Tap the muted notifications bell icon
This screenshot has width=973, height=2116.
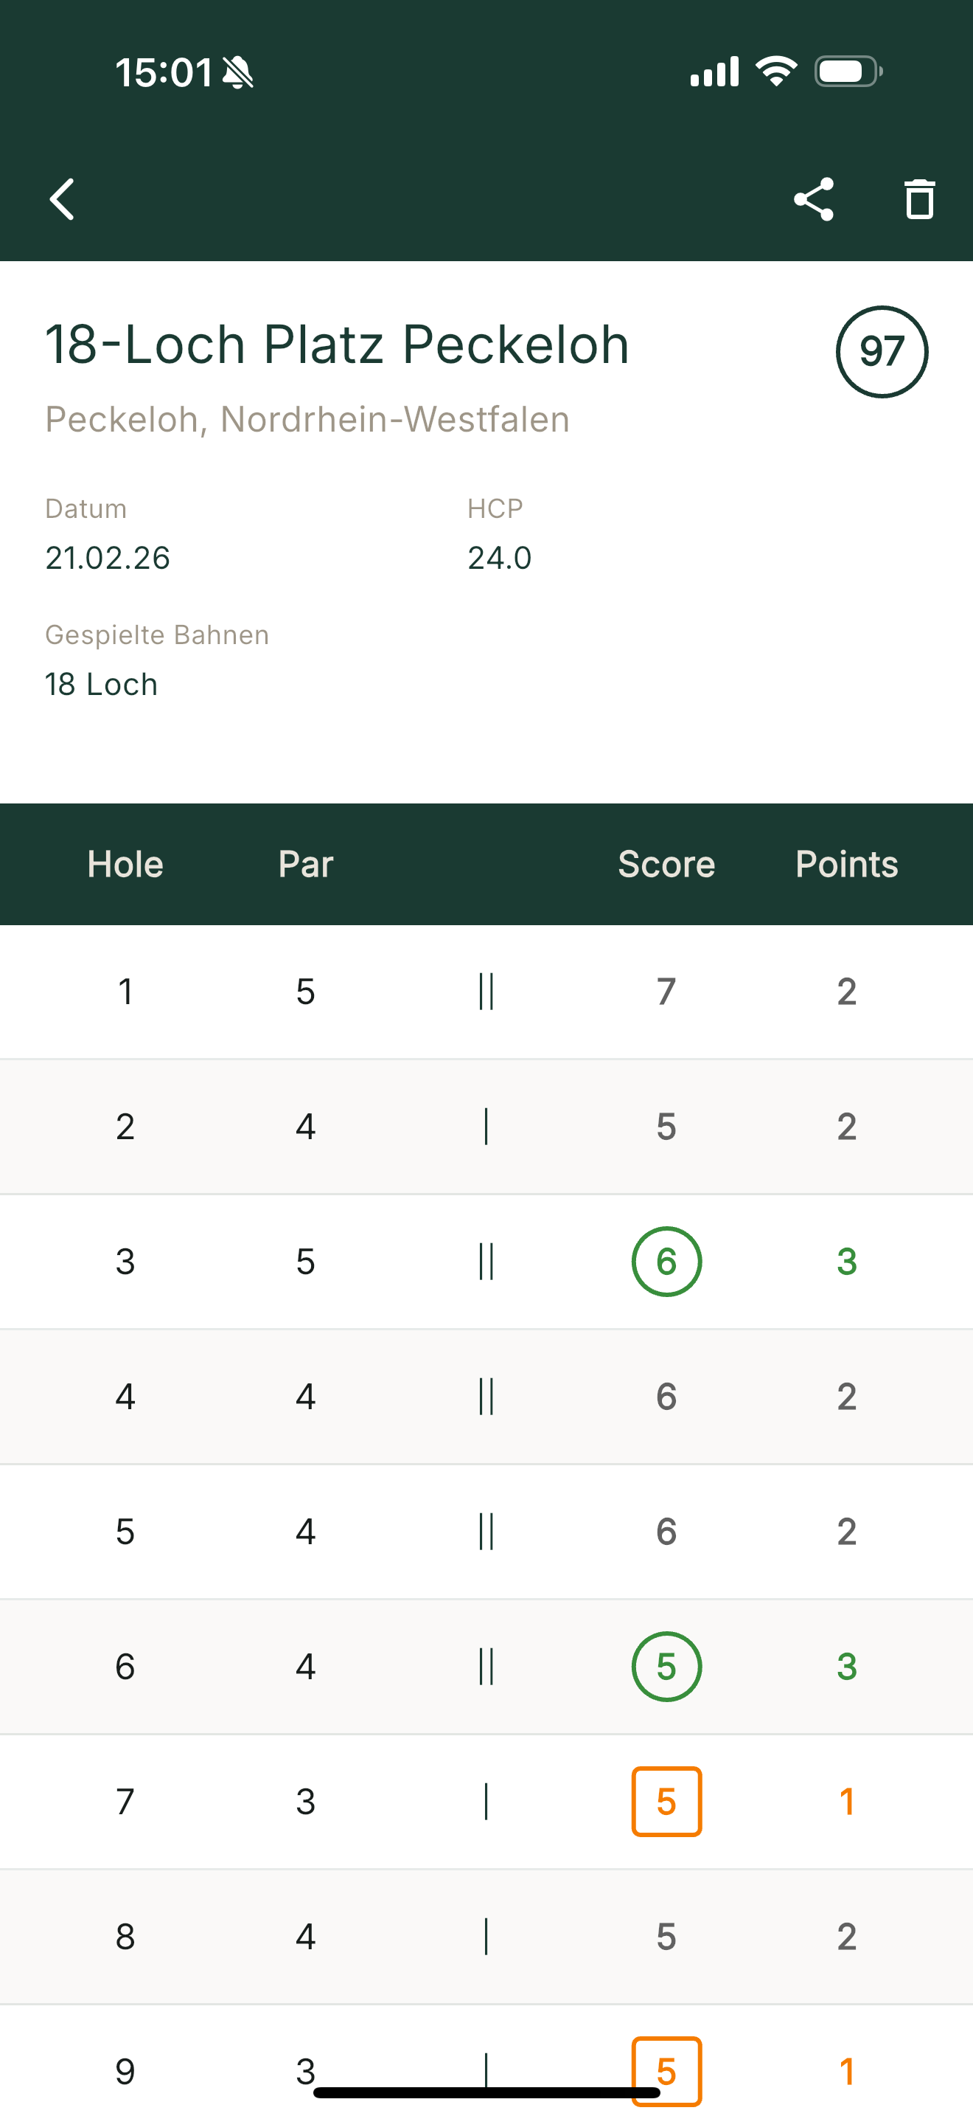(238, 72)
